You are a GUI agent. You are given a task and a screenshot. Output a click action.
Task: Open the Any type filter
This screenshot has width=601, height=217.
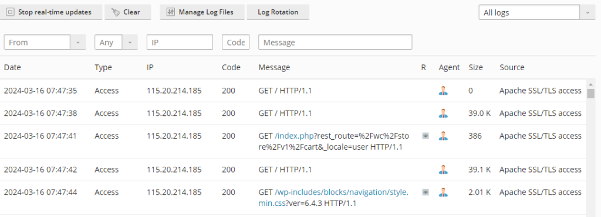[109, 42]
